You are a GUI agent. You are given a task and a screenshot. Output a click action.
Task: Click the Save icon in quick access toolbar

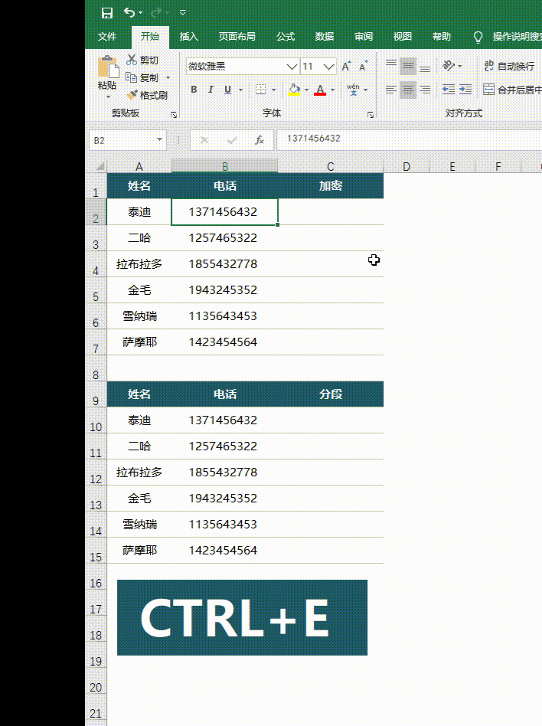(x=107, y=13)
